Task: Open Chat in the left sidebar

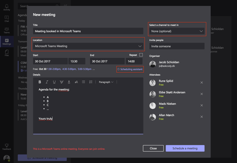Action: tap(7, 19)
